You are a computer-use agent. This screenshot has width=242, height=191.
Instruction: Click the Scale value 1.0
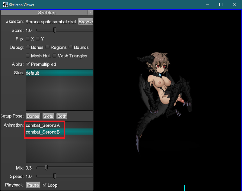tap(29, 31)
